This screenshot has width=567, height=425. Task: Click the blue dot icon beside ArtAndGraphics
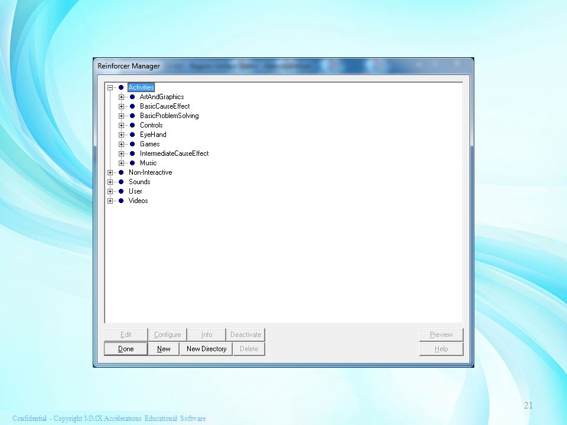pyautogui.click(x=132, y=97)
